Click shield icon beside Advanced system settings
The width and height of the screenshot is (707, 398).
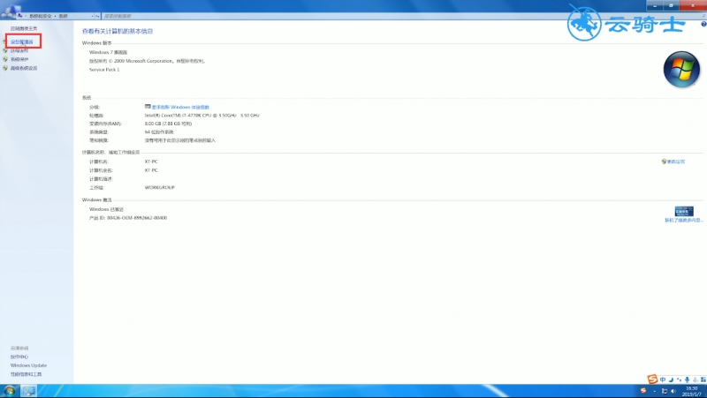tap(5, 68)
